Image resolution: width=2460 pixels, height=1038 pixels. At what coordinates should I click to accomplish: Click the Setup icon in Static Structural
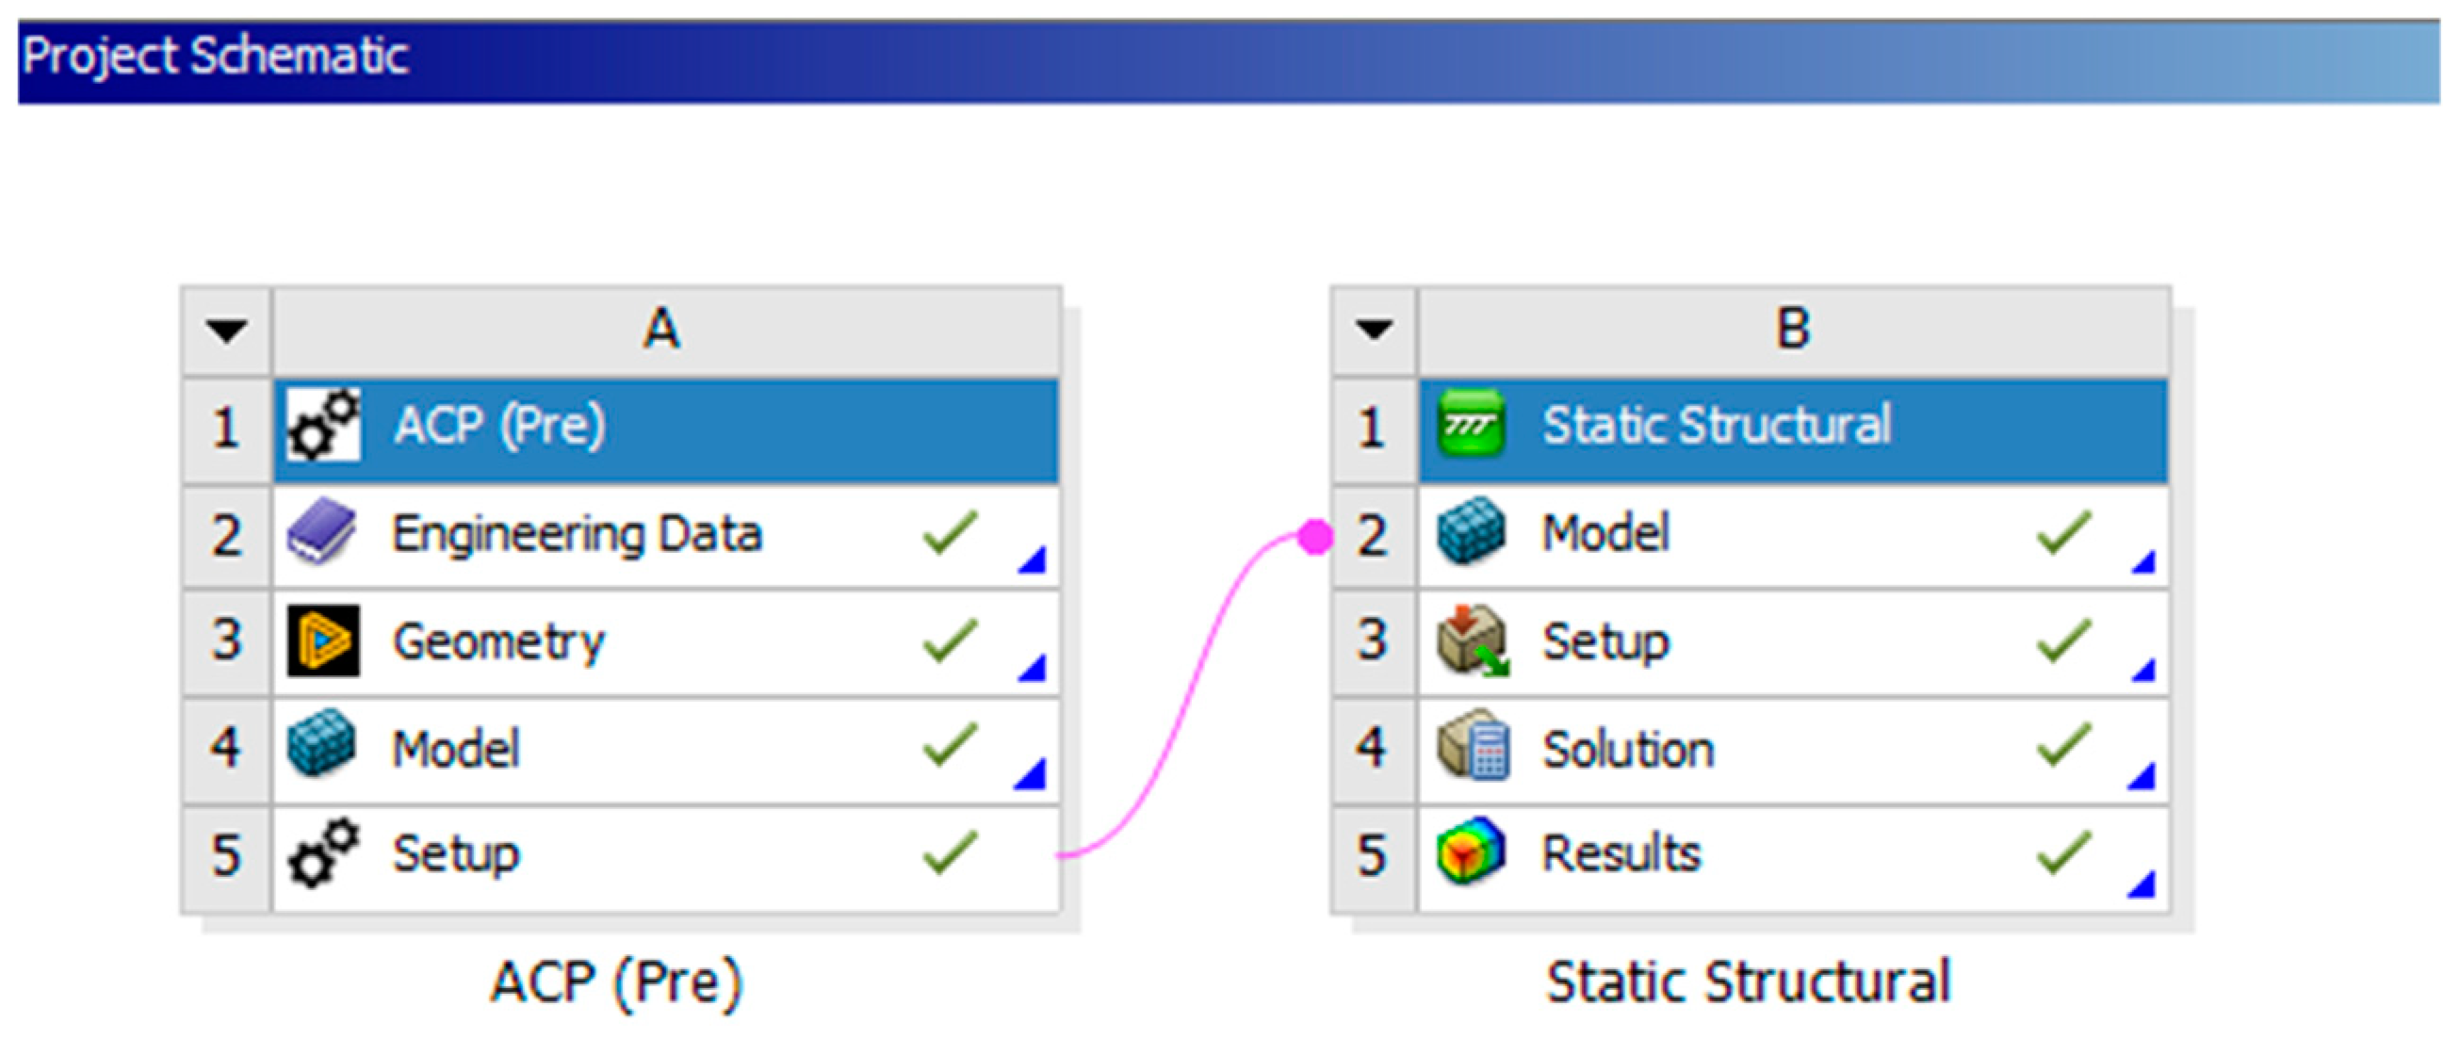[1472, 640]
